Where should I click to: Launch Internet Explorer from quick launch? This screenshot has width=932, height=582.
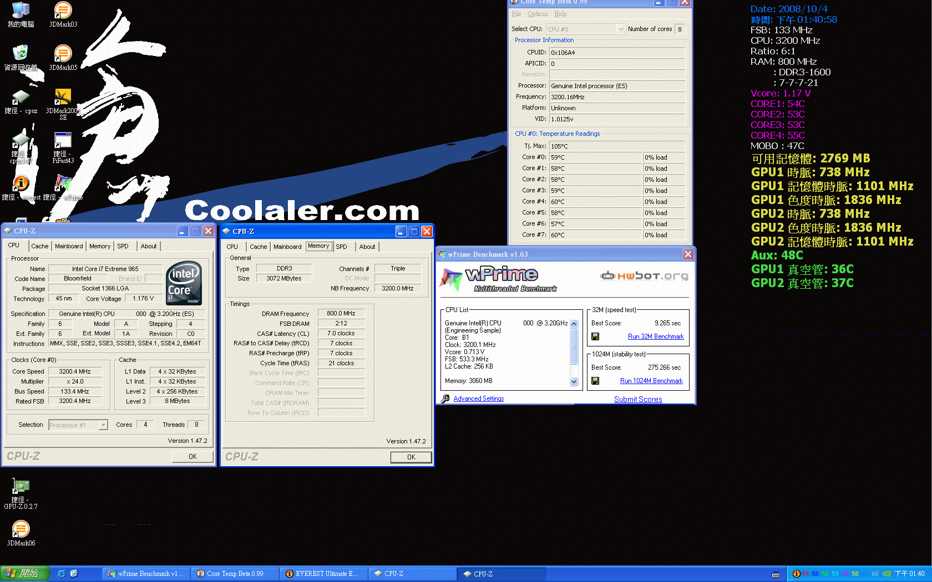(x=61, y=574)
